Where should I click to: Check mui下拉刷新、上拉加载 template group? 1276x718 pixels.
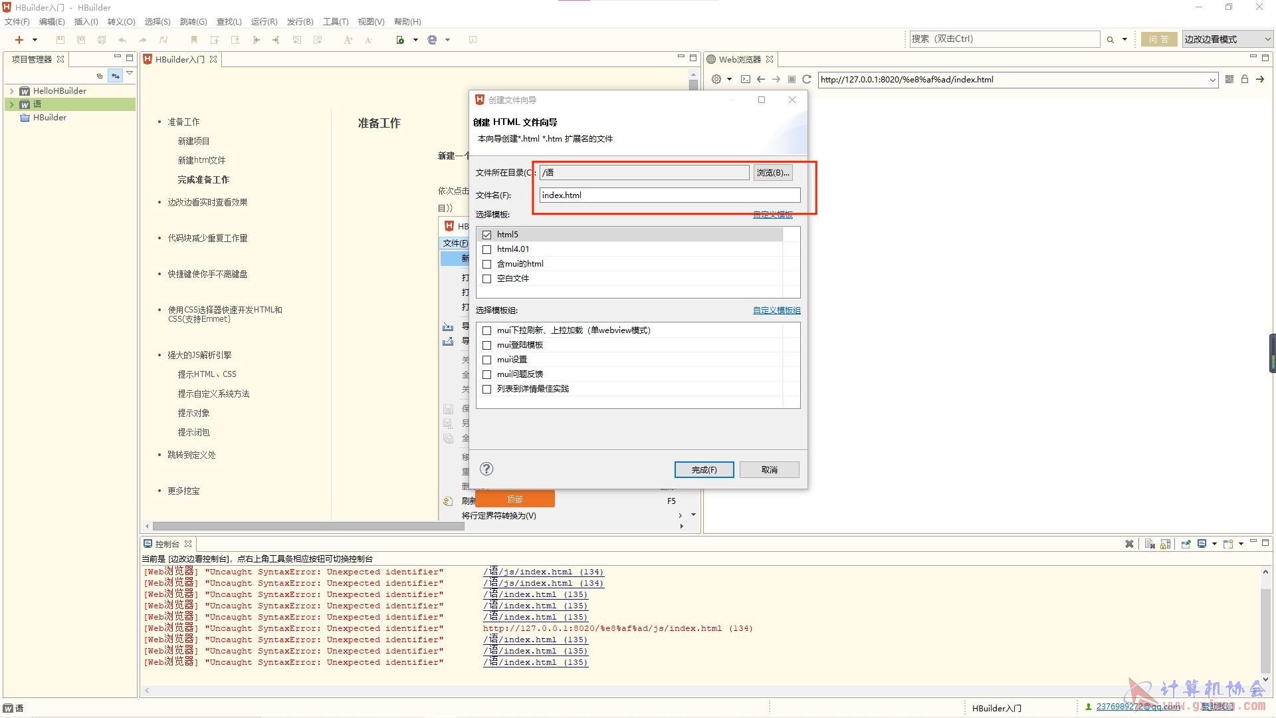pyautogui.click(x=487, y=330)
